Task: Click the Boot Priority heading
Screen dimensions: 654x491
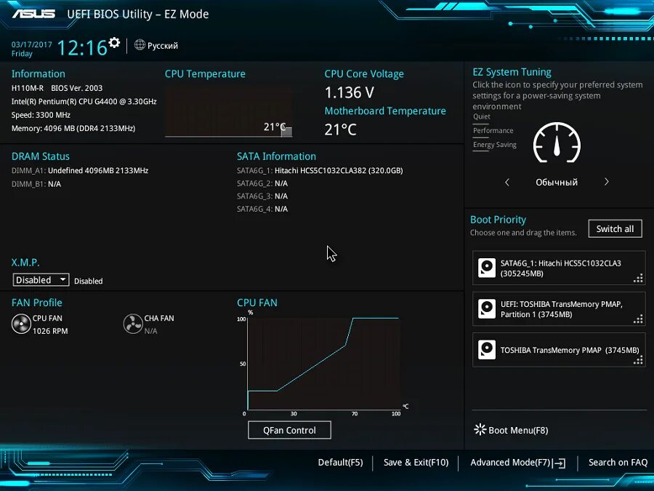Action: (x=498, y=220)
